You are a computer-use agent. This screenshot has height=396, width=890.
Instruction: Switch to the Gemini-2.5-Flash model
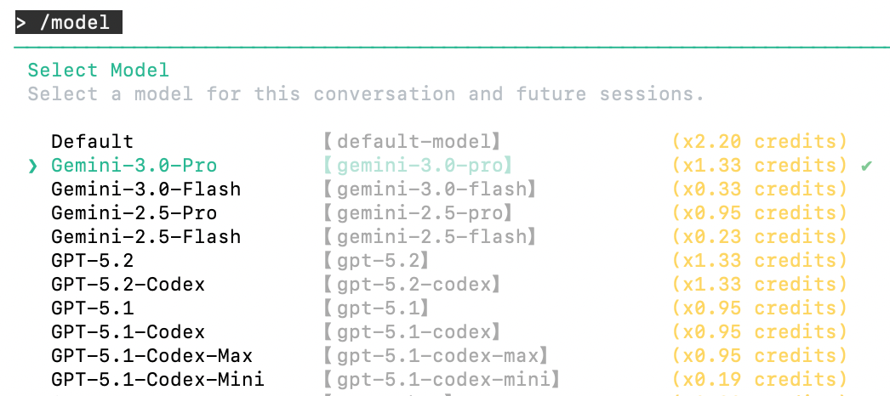[145, 236]
